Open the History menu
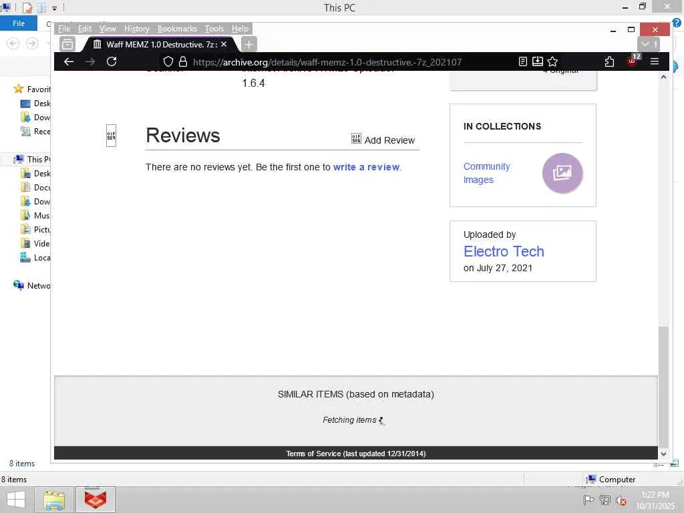 pos(136,29)
